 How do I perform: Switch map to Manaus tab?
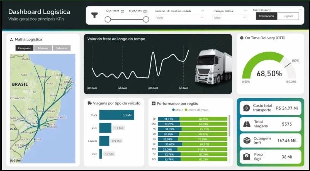(43, 48)
